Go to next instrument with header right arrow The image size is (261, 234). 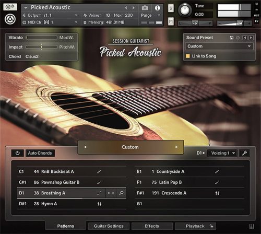click(x=134, y=8)
